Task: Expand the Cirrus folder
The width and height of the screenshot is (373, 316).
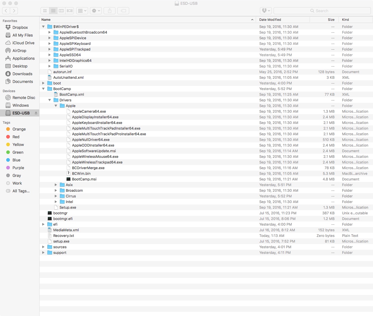Action: point(56,196)
